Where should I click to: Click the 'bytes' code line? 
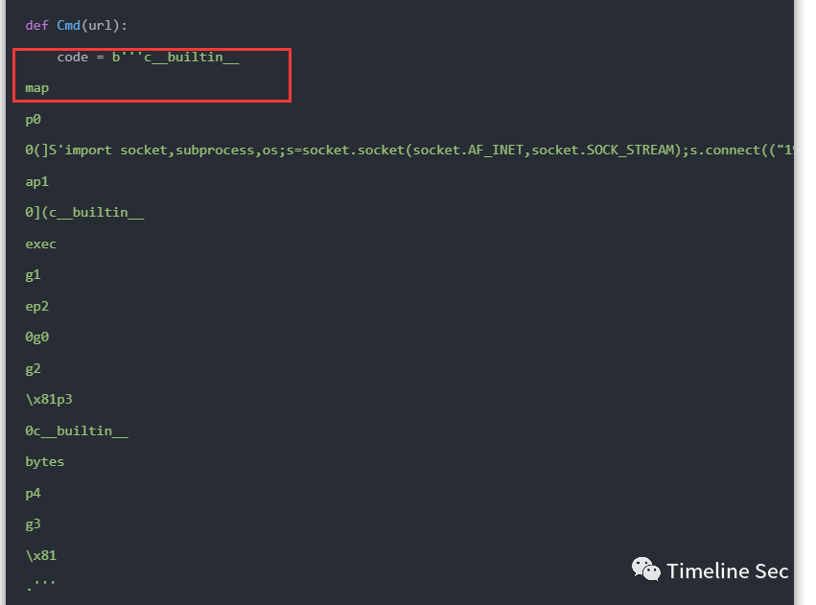point(45,462)
